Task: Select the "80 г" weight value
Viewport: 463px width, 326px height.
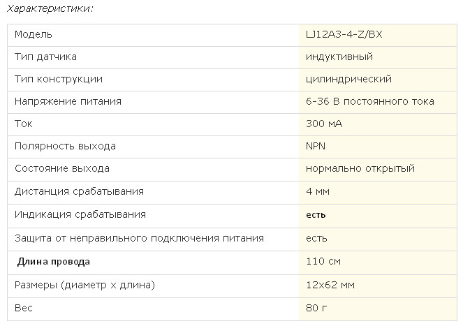Action: [316, 307]
